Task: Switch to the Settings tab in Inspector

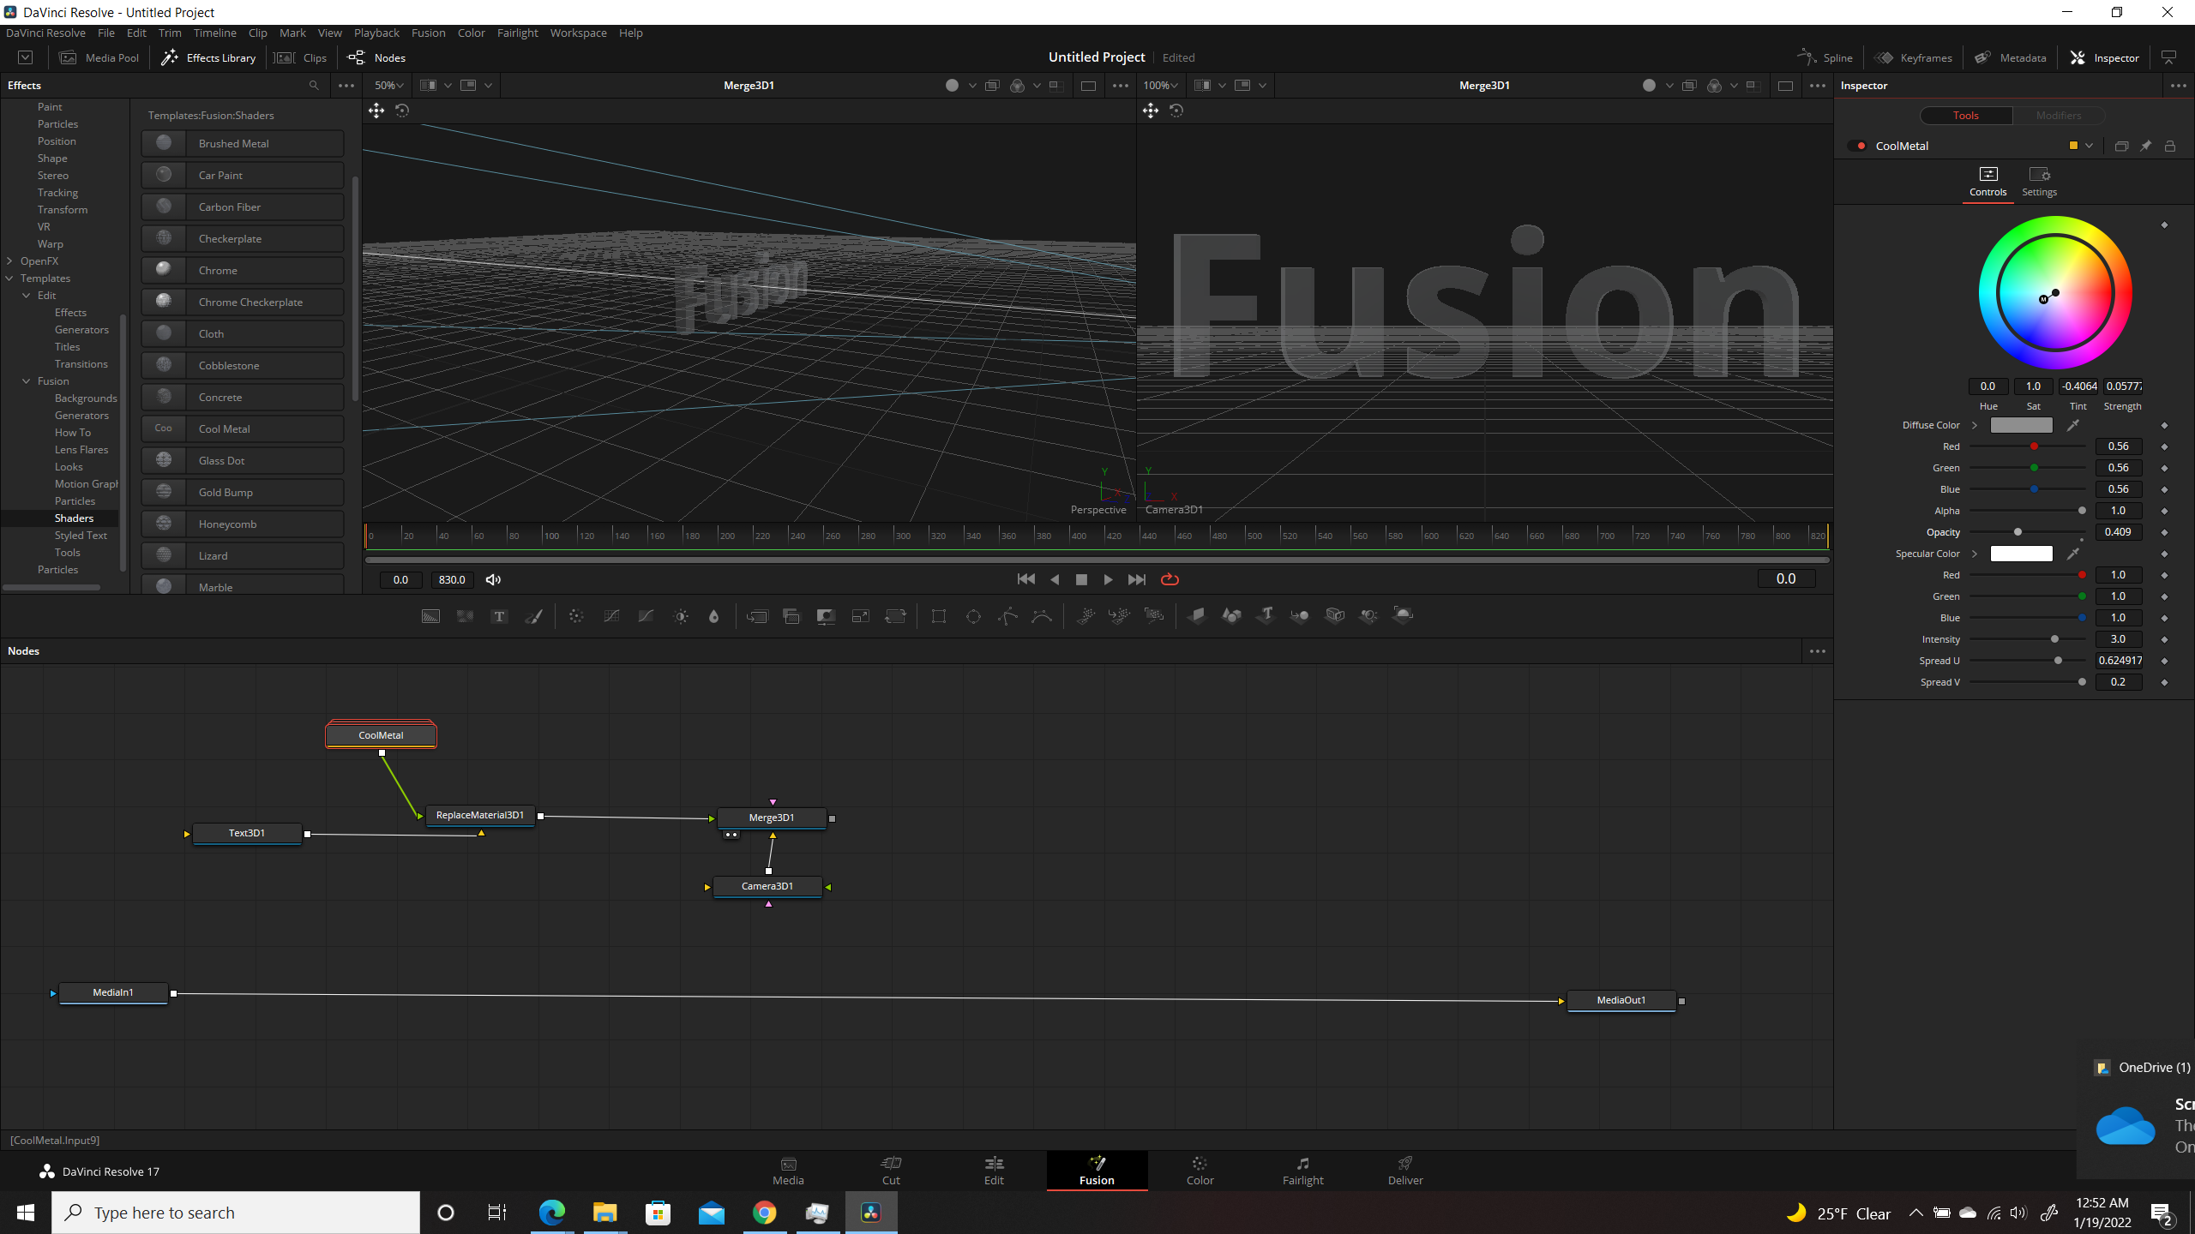Action: pos(2039,182)
